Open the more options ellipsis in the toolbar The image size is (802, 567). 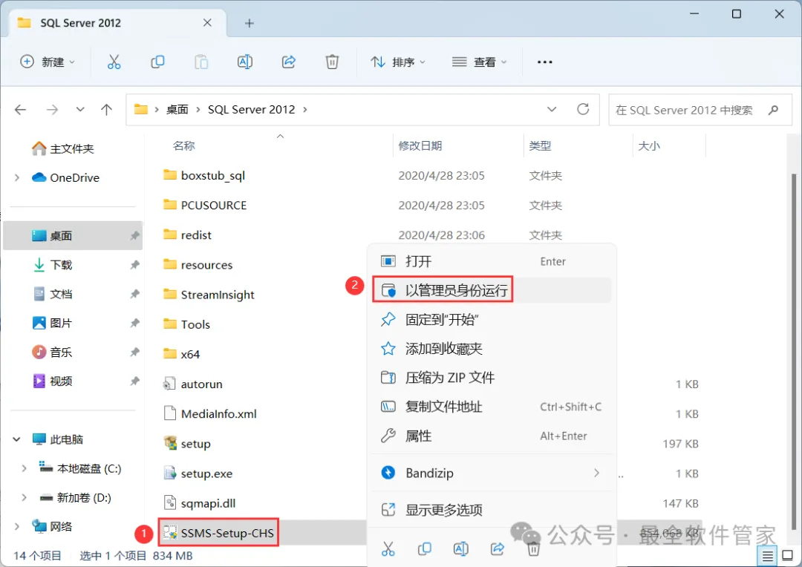545,62
